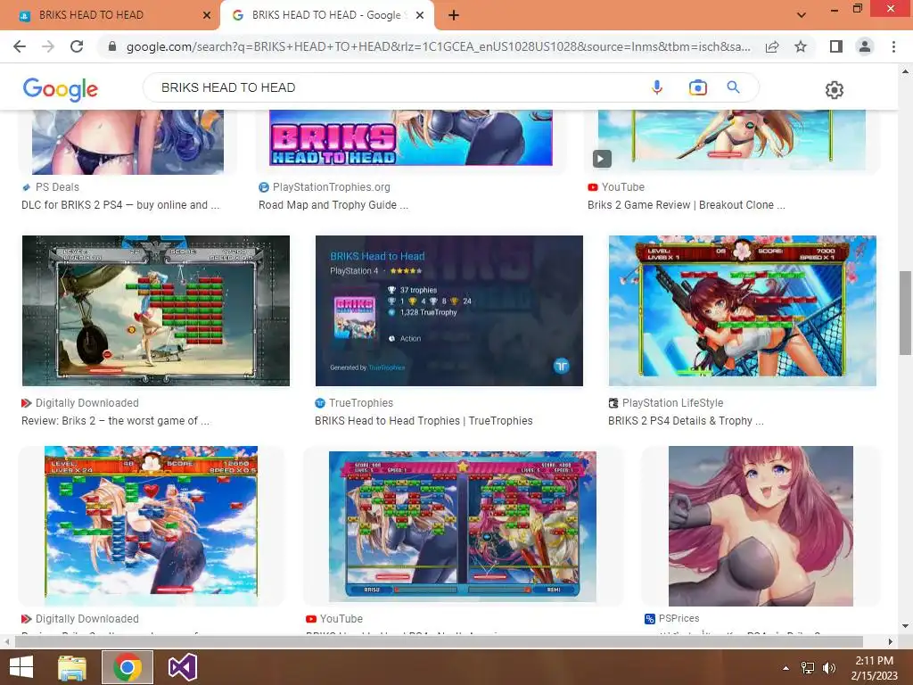The image size is (913, 685).
Task: Open Google quick settings gear
Action: click(x=834, y=90)
